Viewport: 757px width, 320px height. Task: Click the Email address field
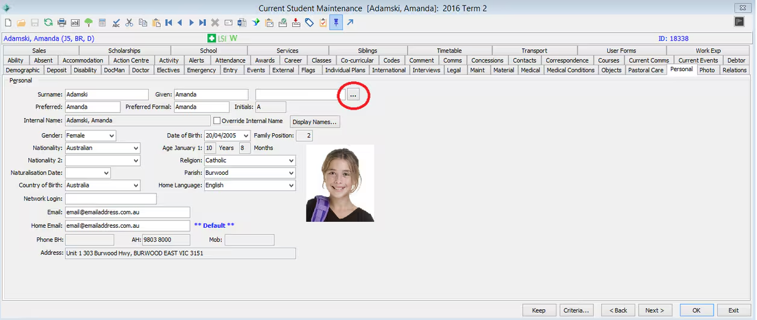(128, 212)
